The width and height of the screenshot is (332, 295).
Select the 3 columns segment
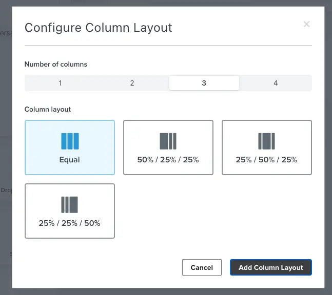pyautogui.click(x=204, y=83)
